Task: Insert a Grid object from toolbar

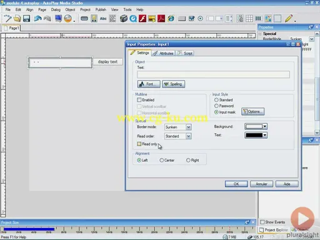Action: [249, 19]
